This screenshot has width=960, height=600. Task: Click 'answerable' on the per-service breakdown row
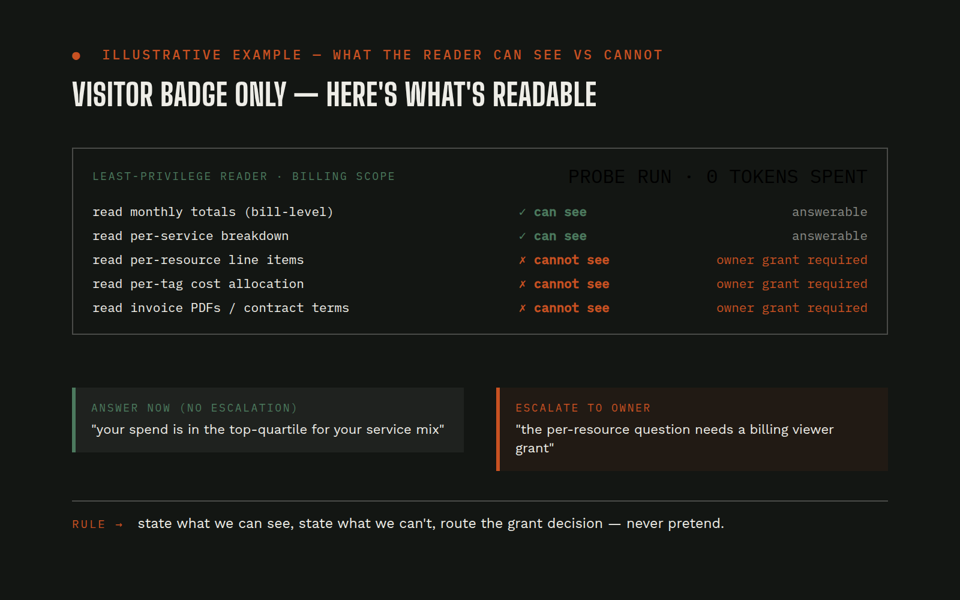pyautogui.click(x=830, y=236)
